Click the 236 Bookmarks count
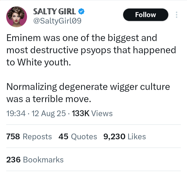Viewport: 187px width, 175px height. point(35,159)
